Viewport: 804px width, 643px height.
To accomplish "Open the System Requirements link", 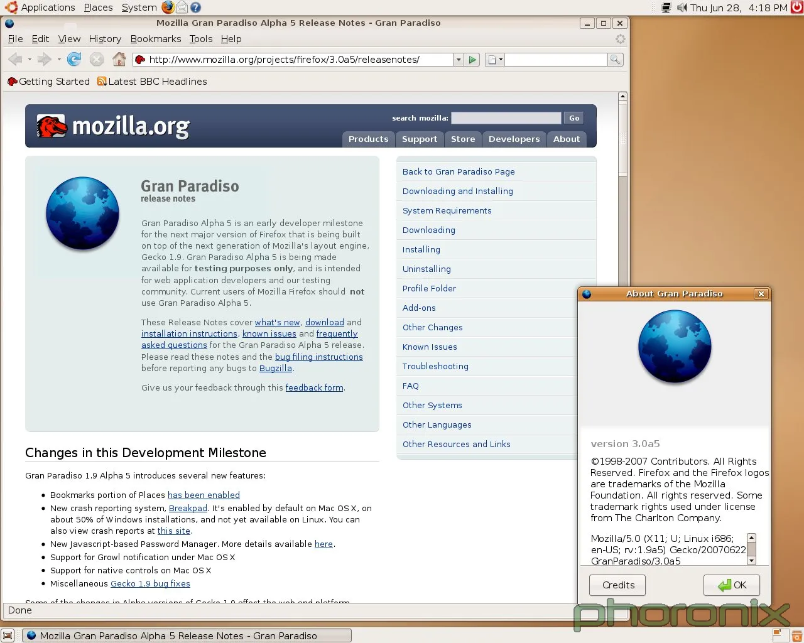I will 447,210.
